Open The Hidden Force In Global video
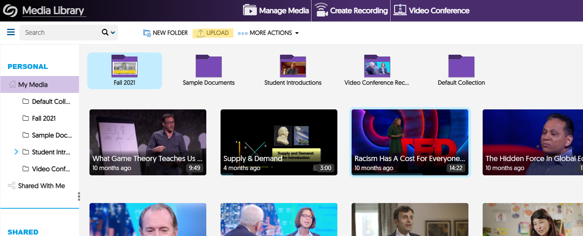Screen dimensions: 583x236 click(533, 142)
